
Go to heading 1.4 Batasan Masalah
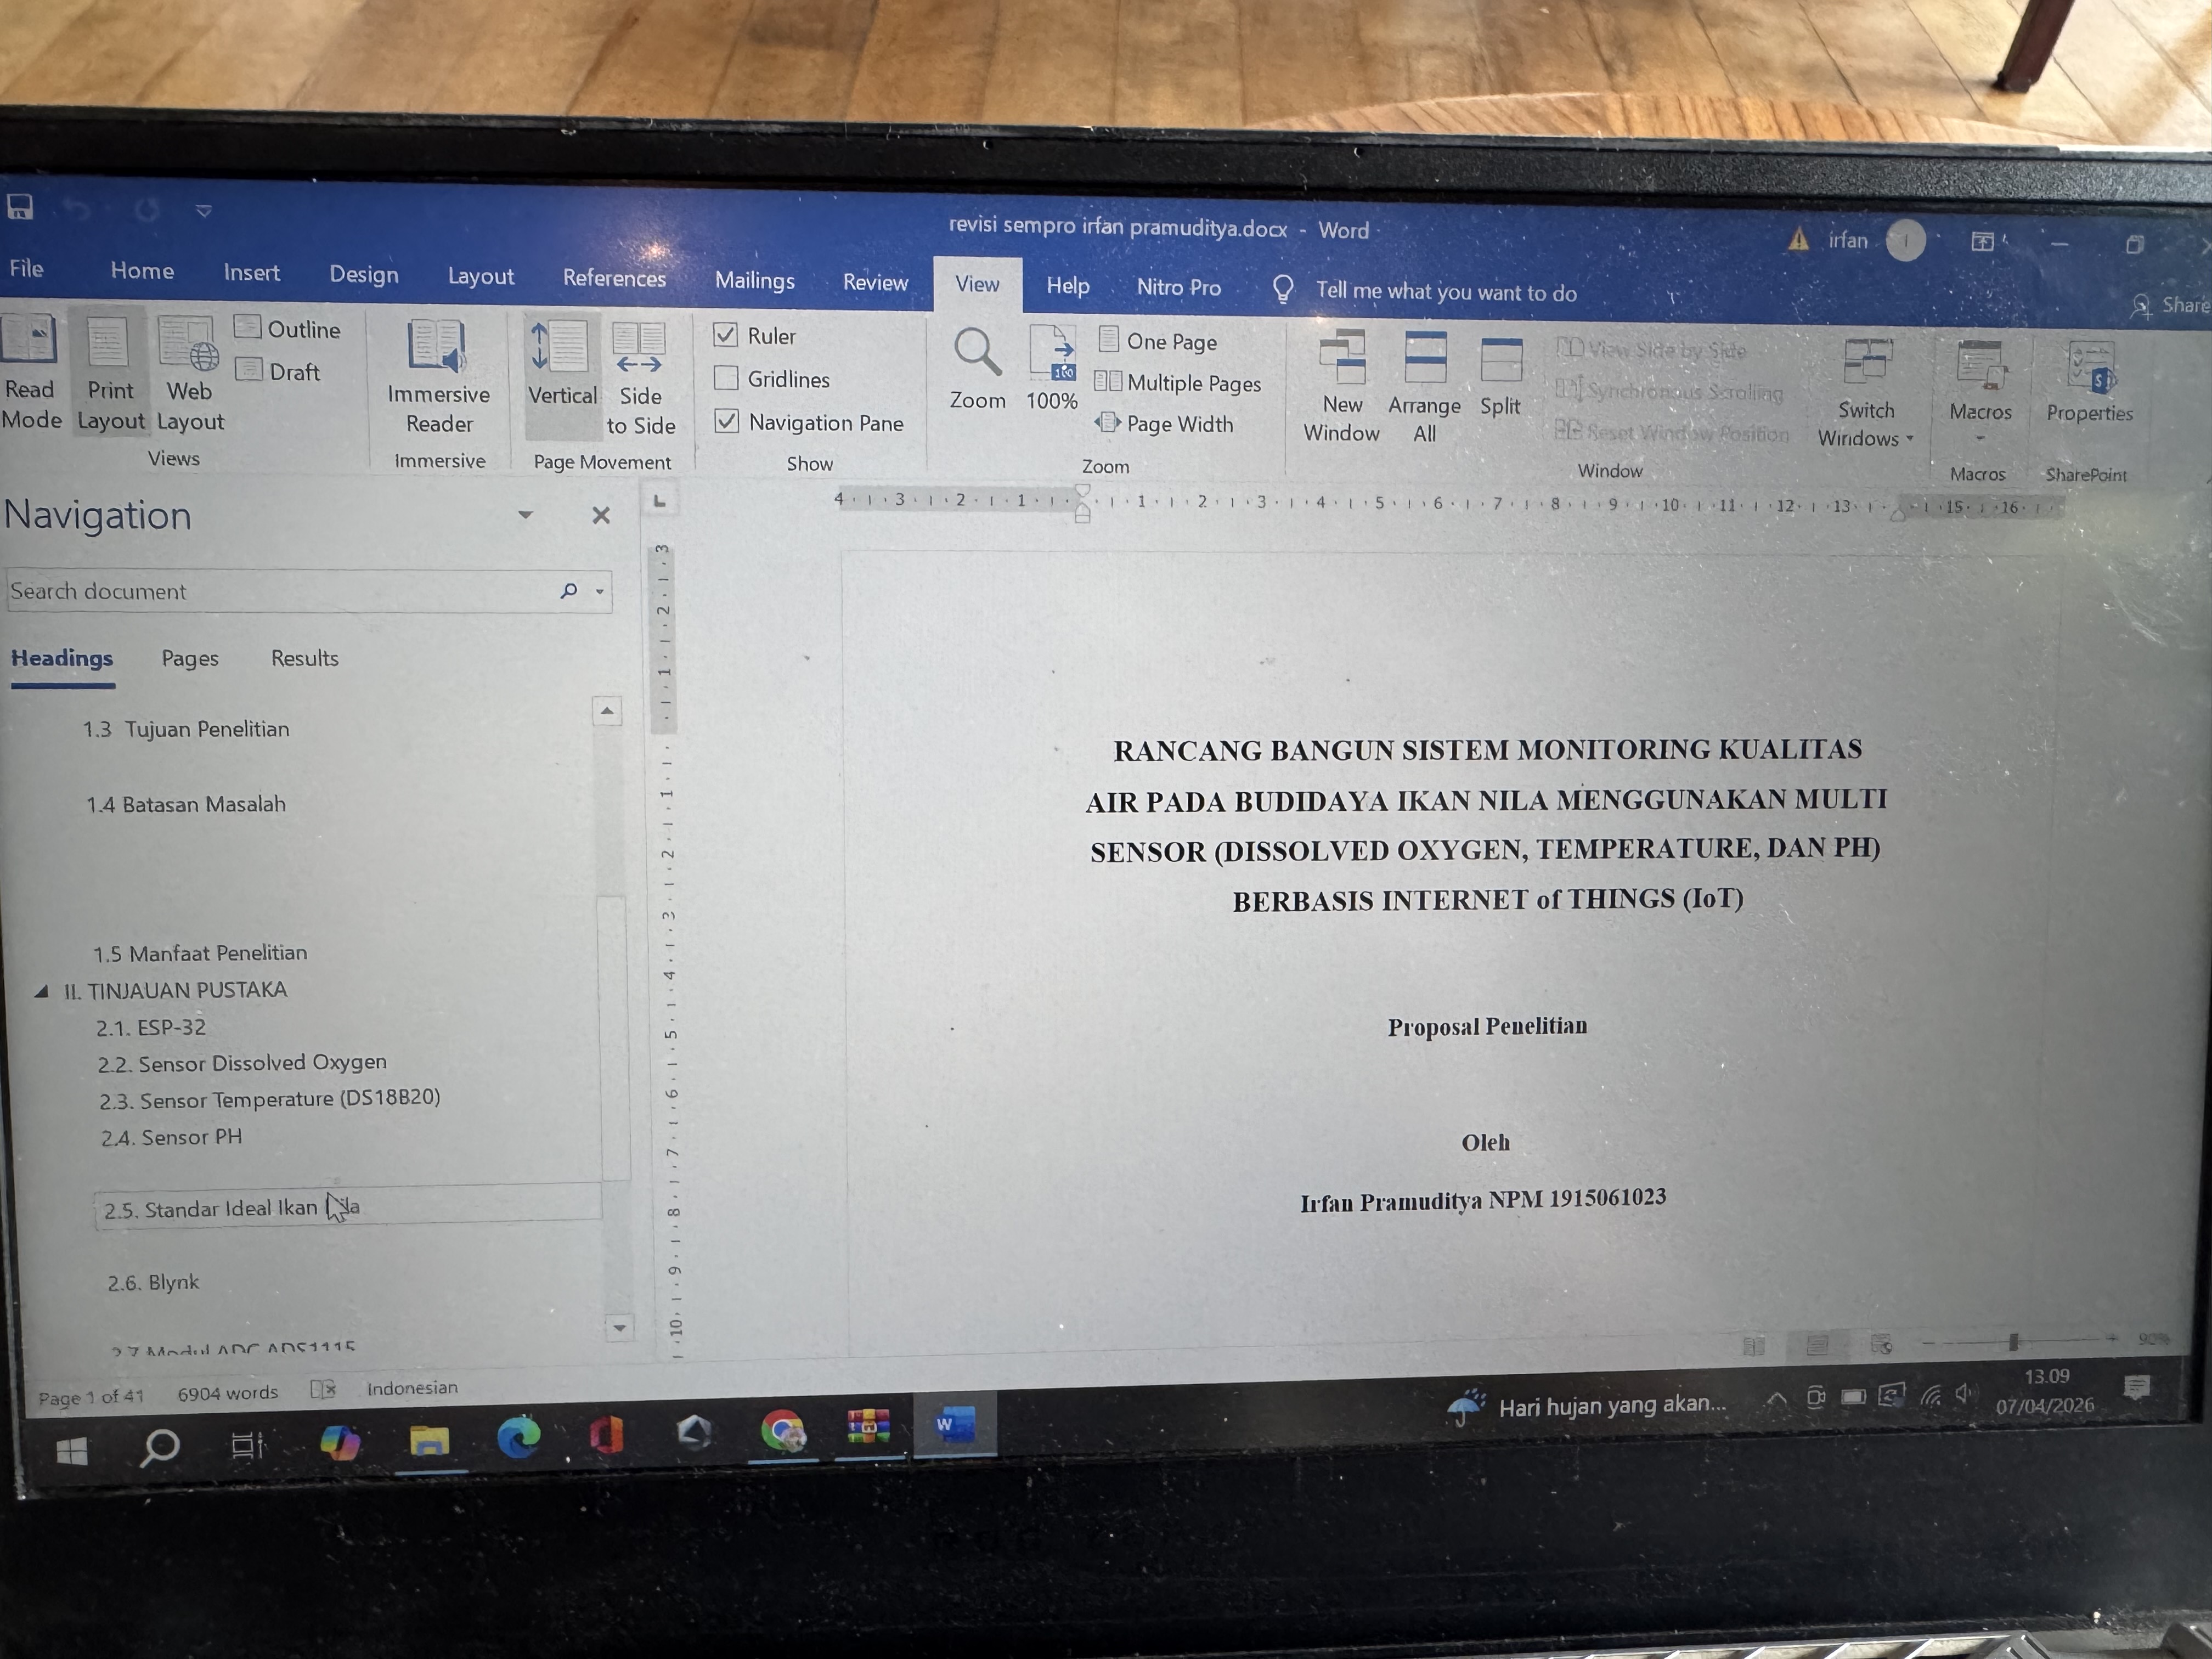point(185,804)
